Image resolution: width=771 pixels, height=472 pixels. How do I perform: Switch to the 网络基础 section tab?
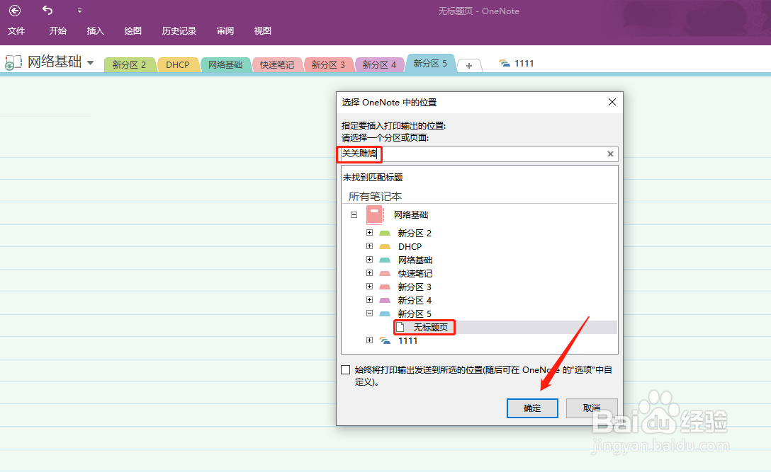(x=225, y=64)
